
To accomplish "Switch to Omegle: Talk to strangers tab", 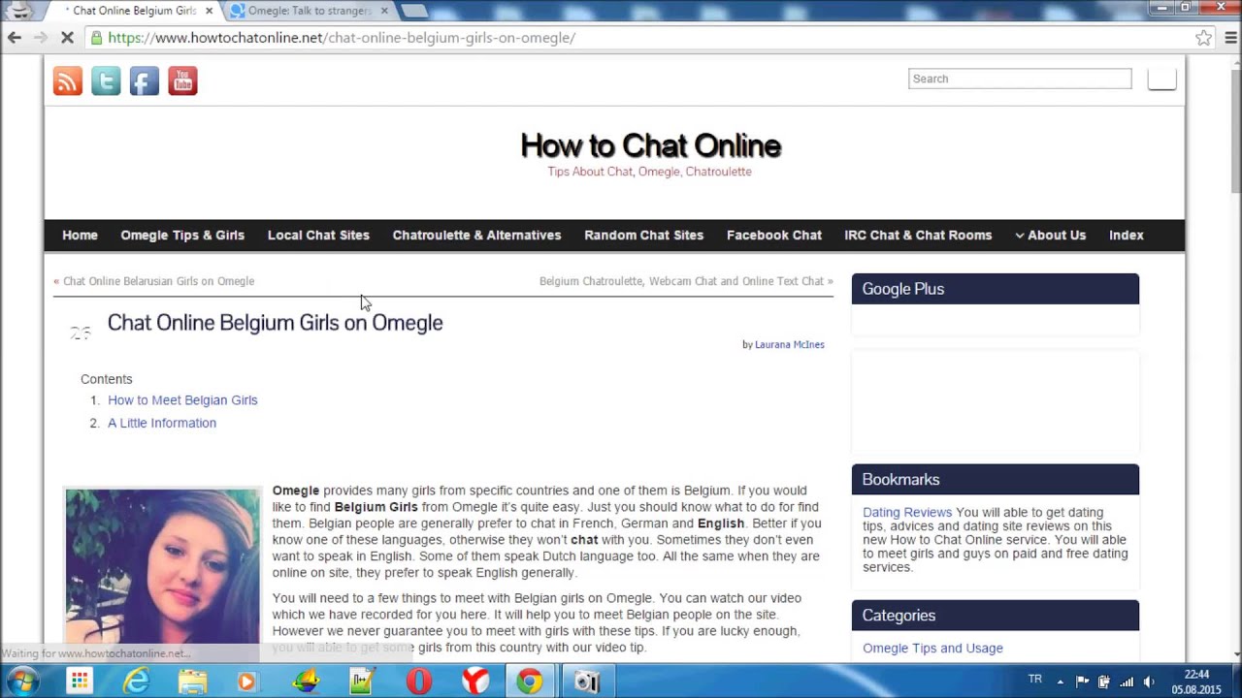I will tap(309, 11).
